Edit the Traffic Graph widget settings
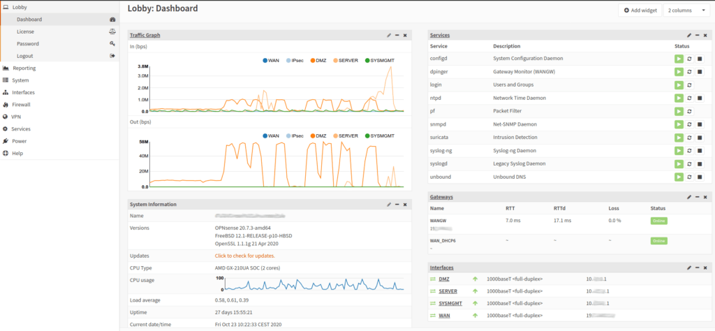 (389, 35)
